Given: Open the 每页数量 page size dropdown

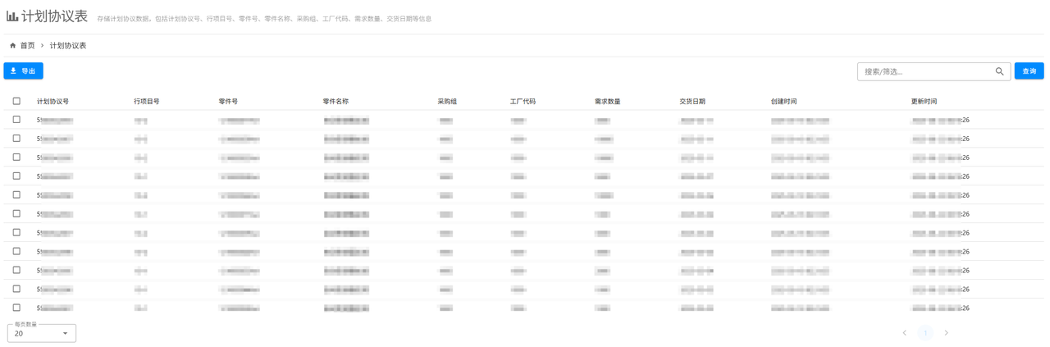Looking at the screenshot, I should tap(41, 333).
